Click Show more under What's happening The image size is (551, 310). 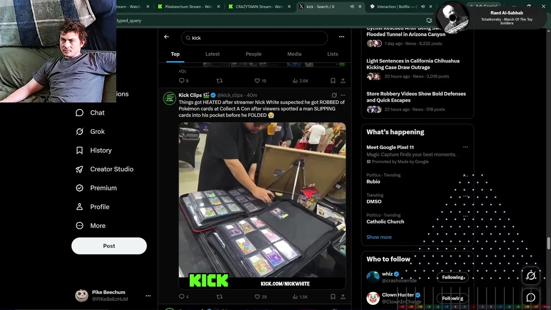click(379, 237)
